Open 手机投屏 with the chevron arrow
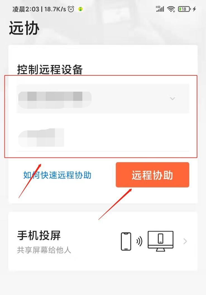Viewport: 206px width, 295px height. coord(185,241)
